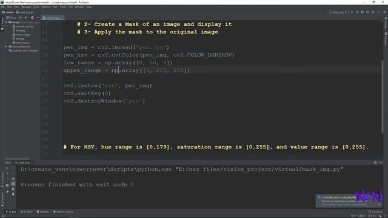The image size is (388, 218).
Task: Locate the opened file in the Project tree
Action: 20,18
